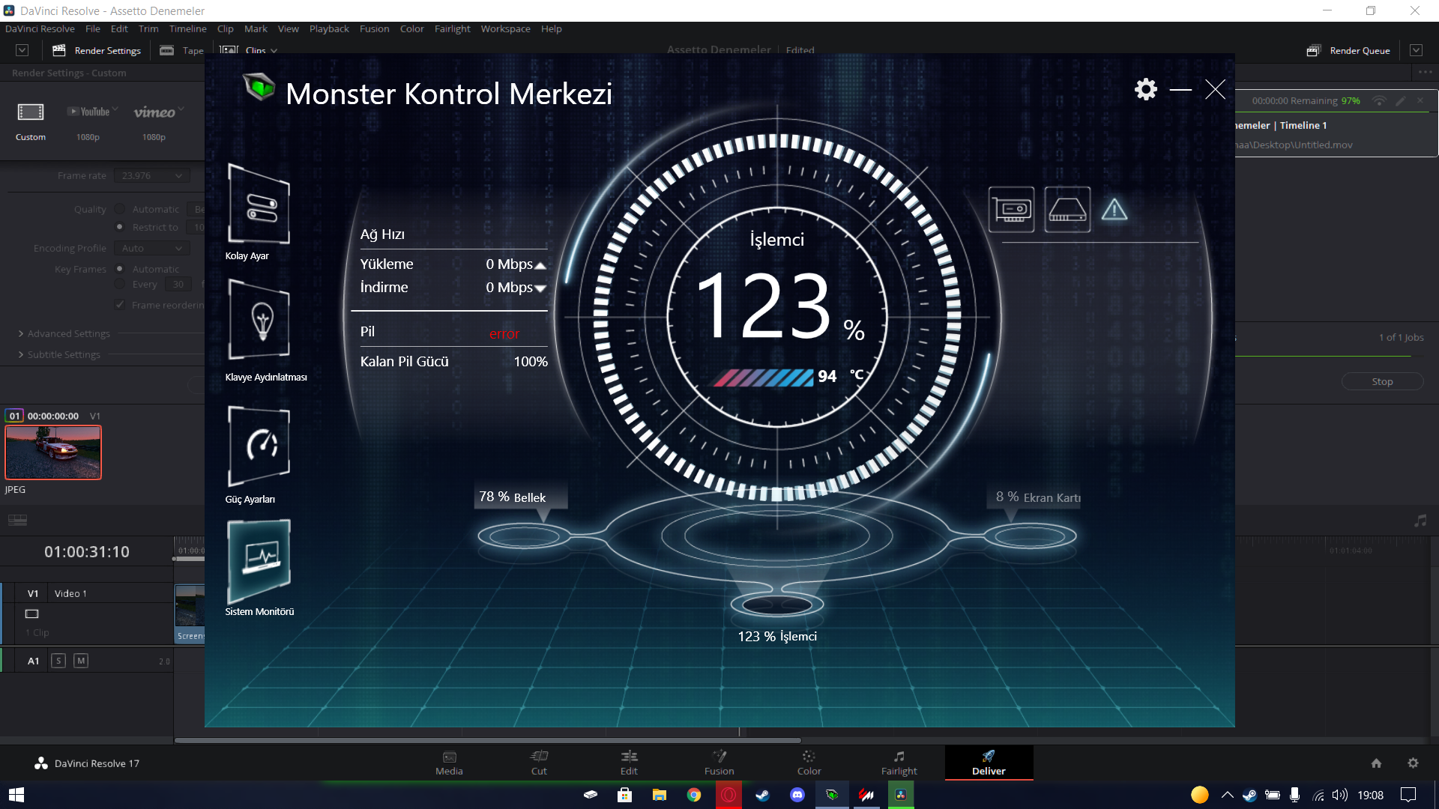This screenshot has width=1439, height=809.
Task: Open the File menu
Action: click(x=93, y=28)
